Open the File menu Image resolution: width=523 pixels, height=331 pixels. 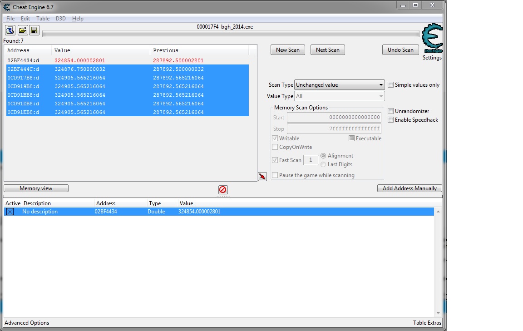tap(10, 19)
